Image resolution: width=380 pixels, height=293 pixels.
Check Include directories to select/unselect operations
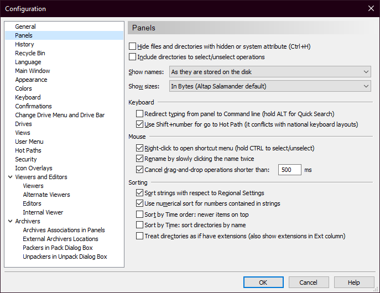[x=132, y=57]
